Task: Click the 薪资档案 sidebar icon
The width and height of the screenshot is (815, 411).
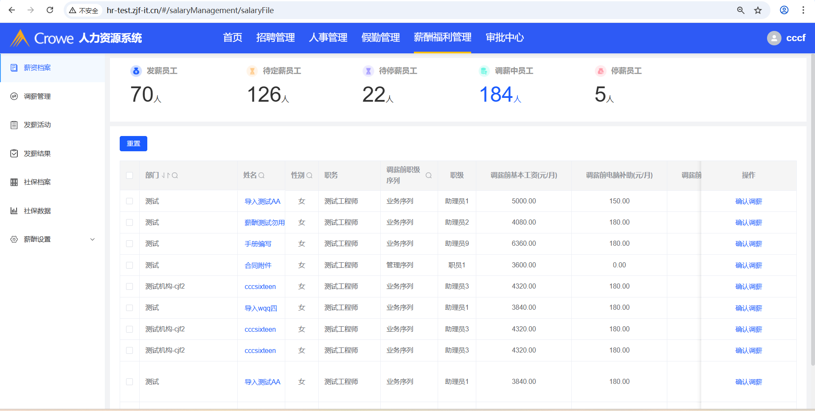Action: (x=14, y=68)
